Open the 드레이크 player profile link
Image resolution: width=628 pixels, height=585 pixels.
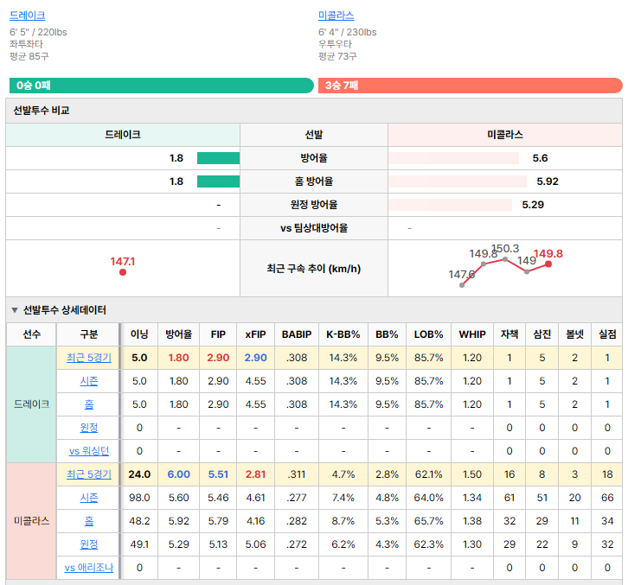point(27,16)
